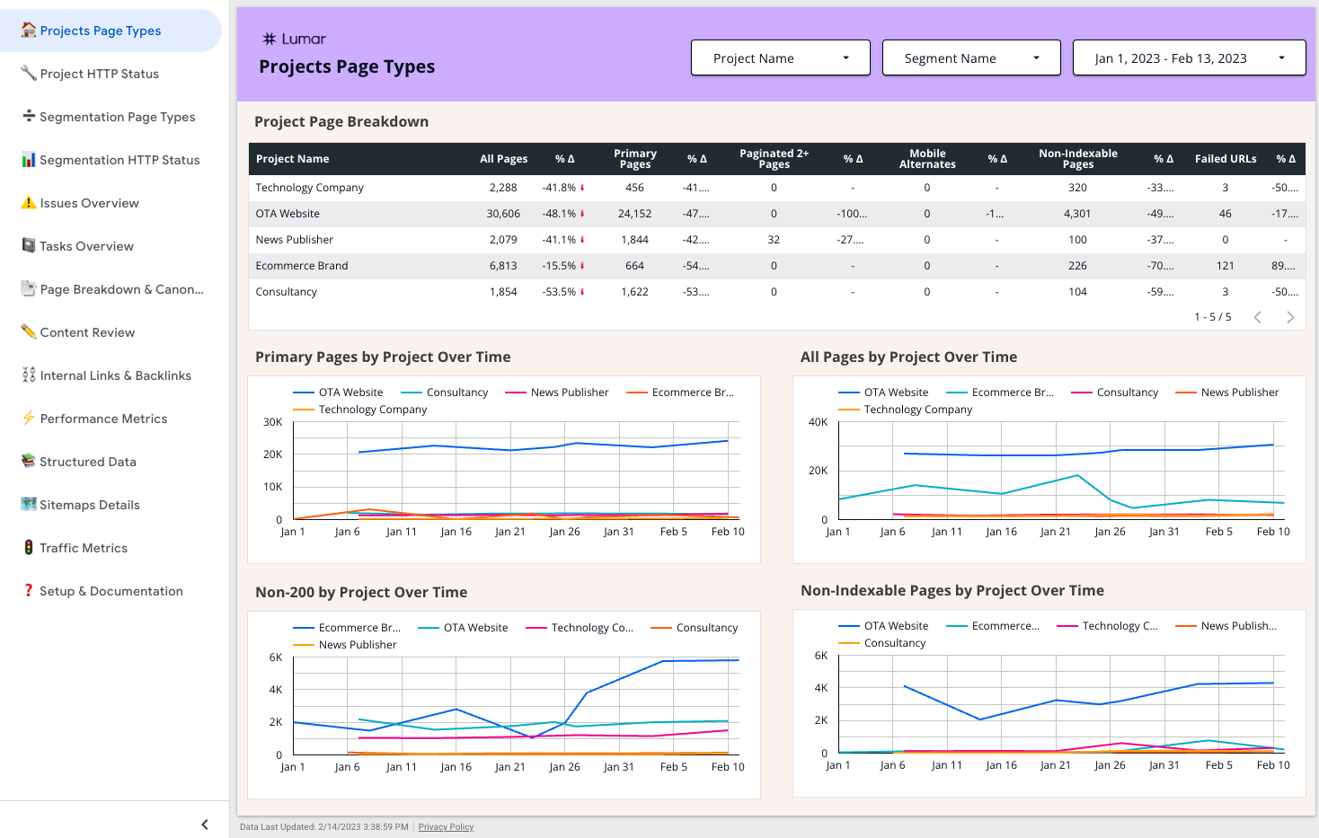Click the warning triangle icon for Issues Overview
The width and height of the screenshot is (1319, 838).
coord(29,203)
